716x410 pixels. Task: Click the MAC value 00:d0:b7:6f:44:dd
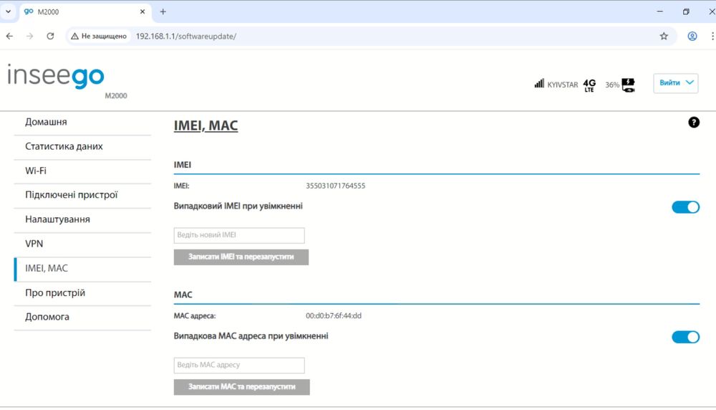(334, 315)
